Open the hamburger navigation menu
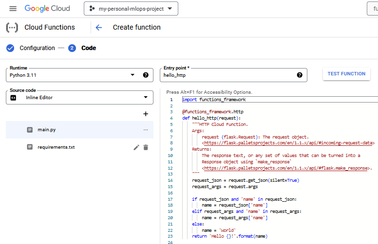The width and height of the screenshot is (378, 244). click(x=13, y=9)
